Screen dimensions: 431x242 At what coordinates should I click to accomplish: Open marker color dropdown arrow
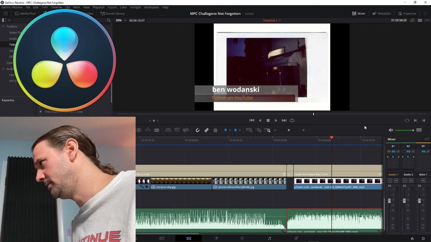tap(239, 130)
